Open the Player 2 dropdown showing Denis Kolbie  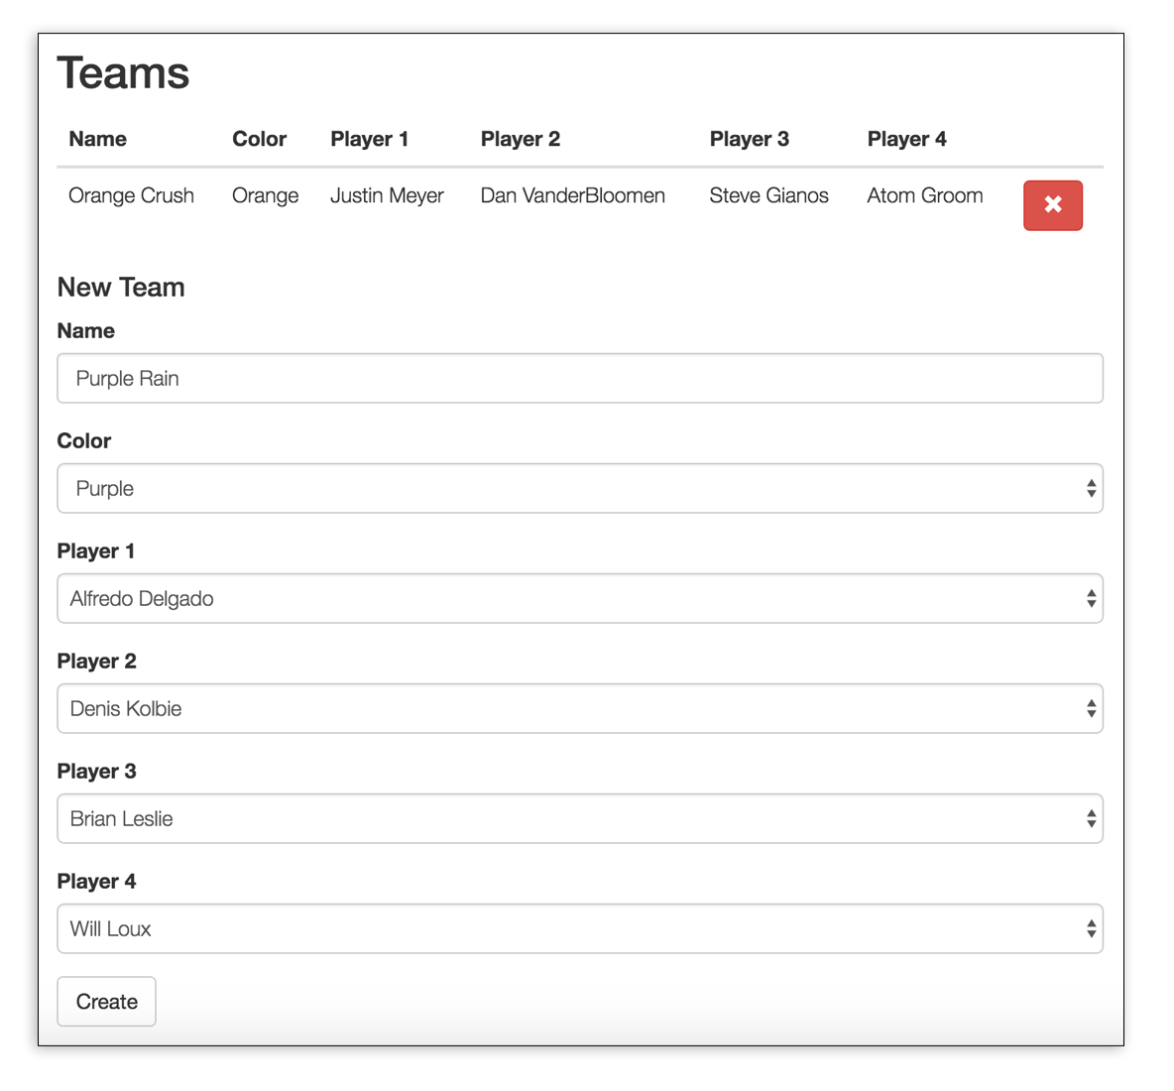(x=579, y=709)
